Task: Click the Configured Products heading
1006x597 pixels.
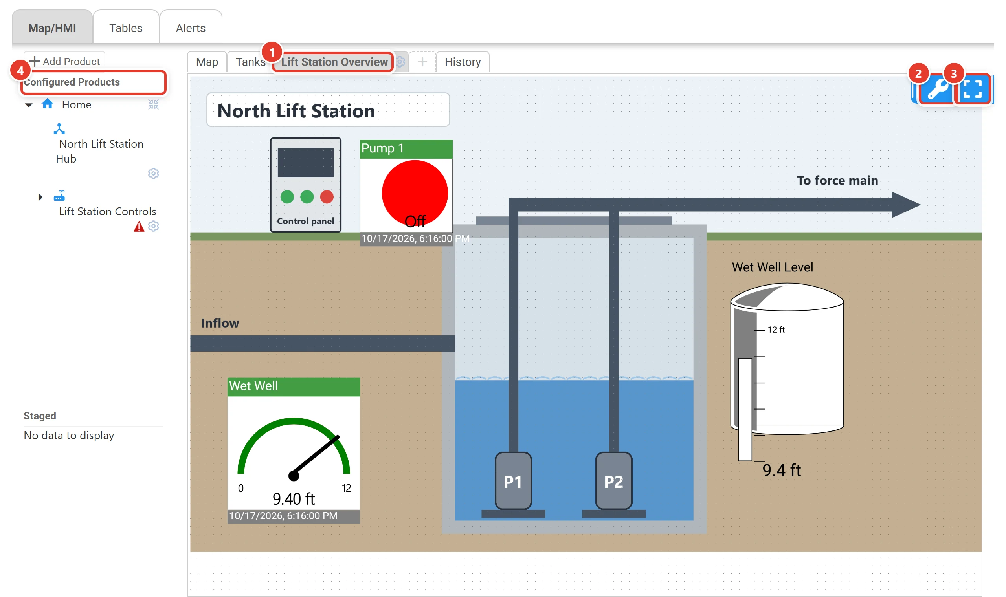Action: pos(72,82)
